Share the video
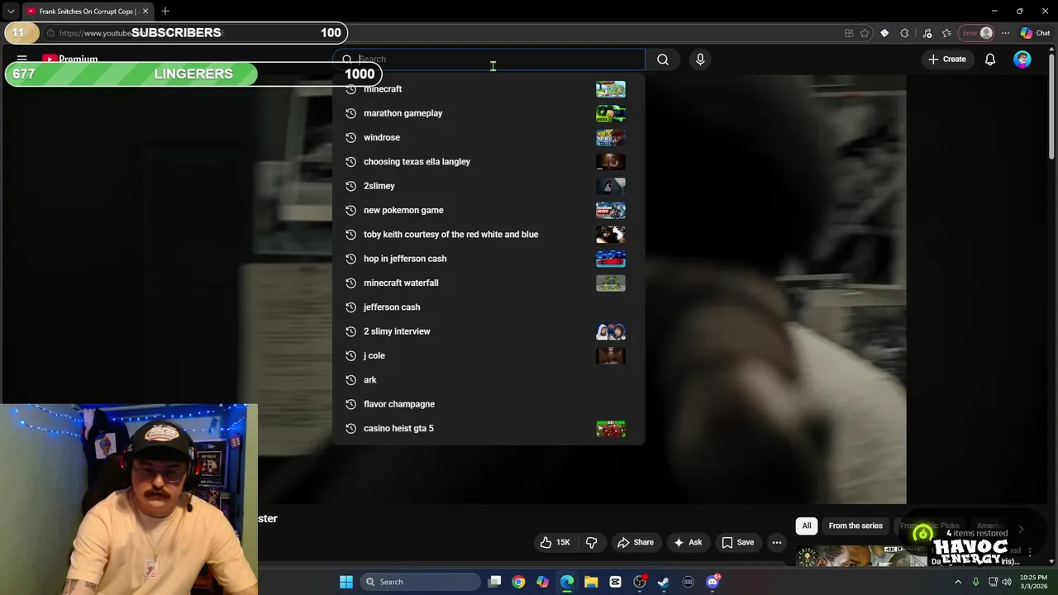Screen dimensions: 1058x595 [635, 542]
